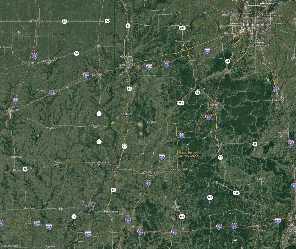Click the Route 37 shield below Bedford
The image size is (296, 249).
coord(220,157)
